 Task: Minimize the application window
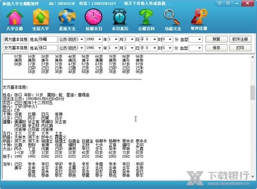pos(237,3)
